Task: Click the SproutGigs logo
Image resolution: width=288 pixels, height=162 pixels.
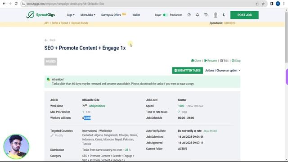Action: [x=40, y=15]
